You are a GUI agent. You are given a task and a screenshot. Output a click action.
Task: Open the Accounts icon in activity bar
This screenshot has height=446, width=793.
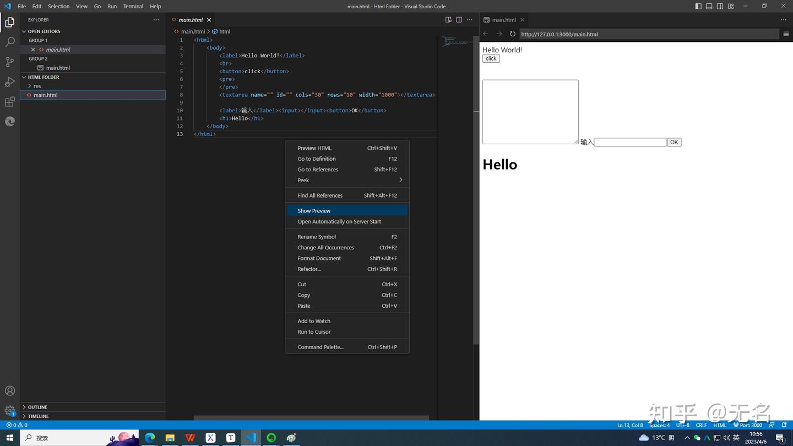pyautogui.click(x=10, y=391)
